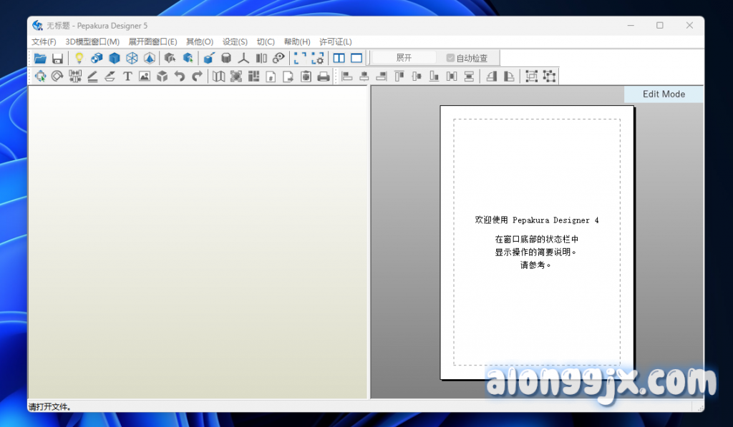Expand the 帮助(H) menu
The height and width of the screenshot is (427, 733).
[x=297, y=42]
